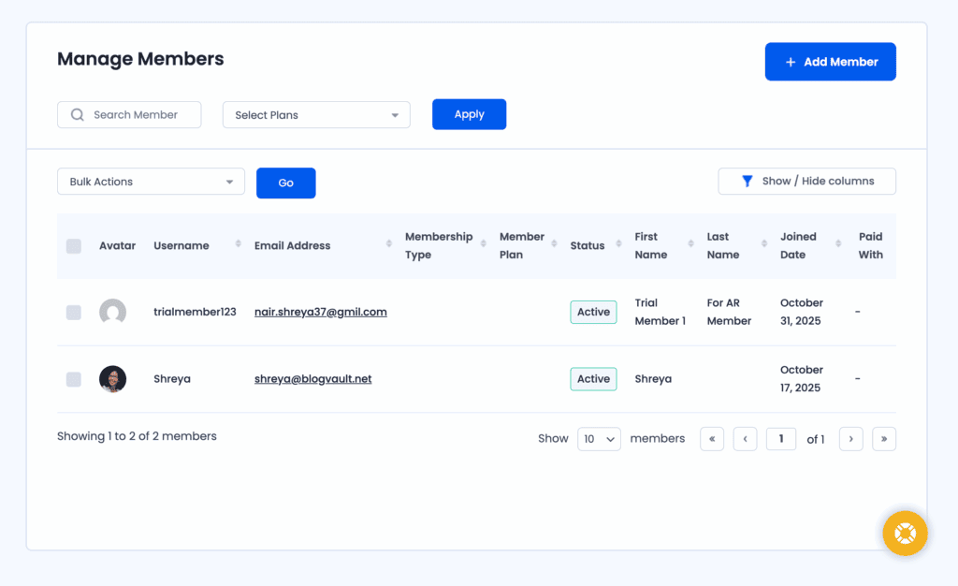Click Shreya's avatar photo

coord(112,379)
